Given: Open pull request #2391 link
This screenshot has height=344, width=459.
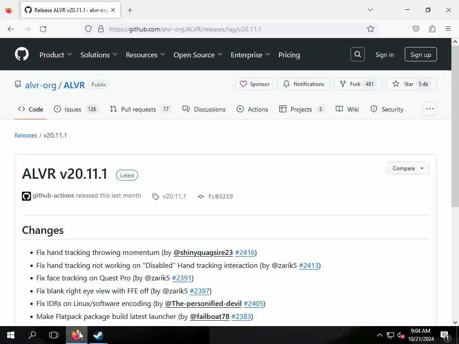Looking at the screenshot, I should point(182,278).
